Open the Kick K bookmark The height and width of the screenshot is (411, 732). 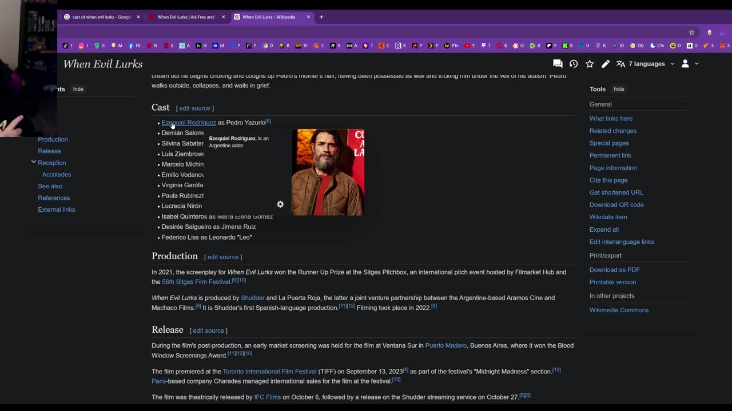(x=567, y=46)
